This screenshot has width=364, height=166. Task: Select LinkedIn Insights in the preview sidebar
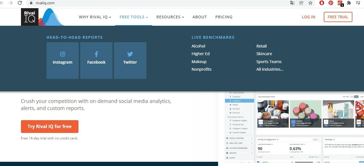240,132
